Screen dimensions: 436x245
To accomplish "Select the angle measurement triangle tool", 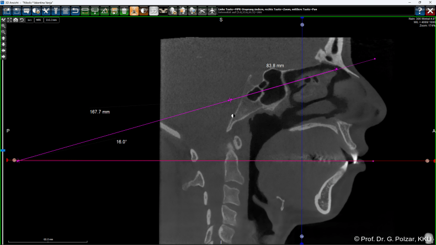I will [x=104, y=10].
